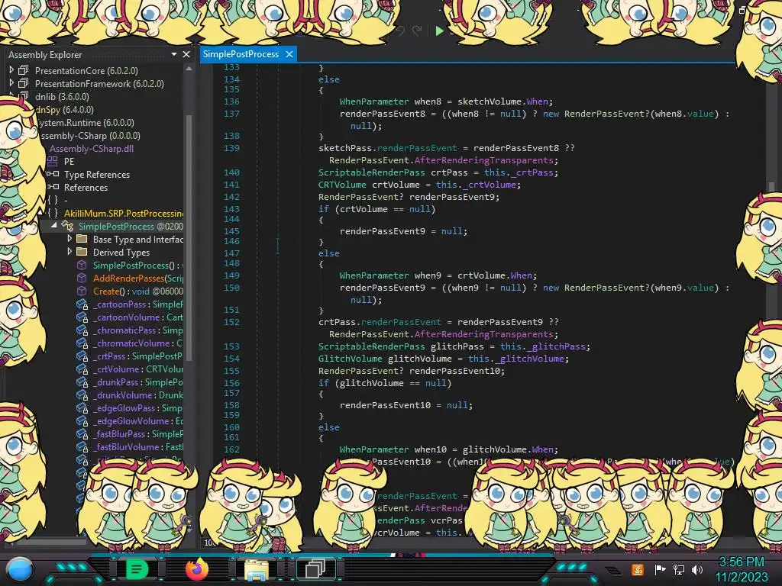This screenshot has width=782, height=586.
Task: Open the Assembly Explorer panel dropdown arrow
Action: click(173, 54)
